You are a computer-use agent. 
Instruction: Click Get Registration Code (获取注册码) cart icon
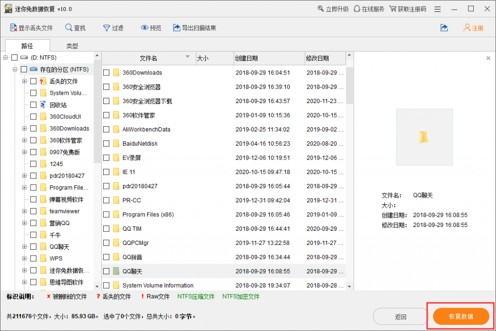click(x=392, y=9)
